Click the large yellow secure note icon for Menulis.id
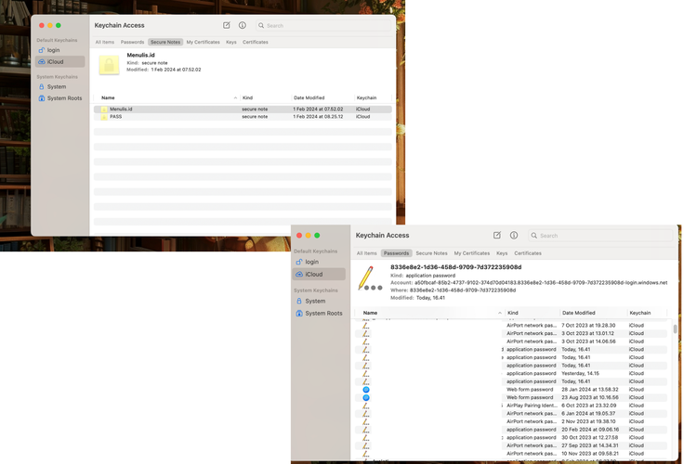Image resolution: width=697 pixels, height=464 pixels. 109,62
